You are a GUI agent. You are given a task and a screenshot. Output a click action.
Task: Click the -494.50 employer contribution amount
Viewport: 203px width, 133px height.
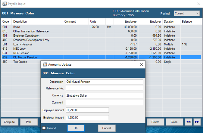click(x=156, y=36)
